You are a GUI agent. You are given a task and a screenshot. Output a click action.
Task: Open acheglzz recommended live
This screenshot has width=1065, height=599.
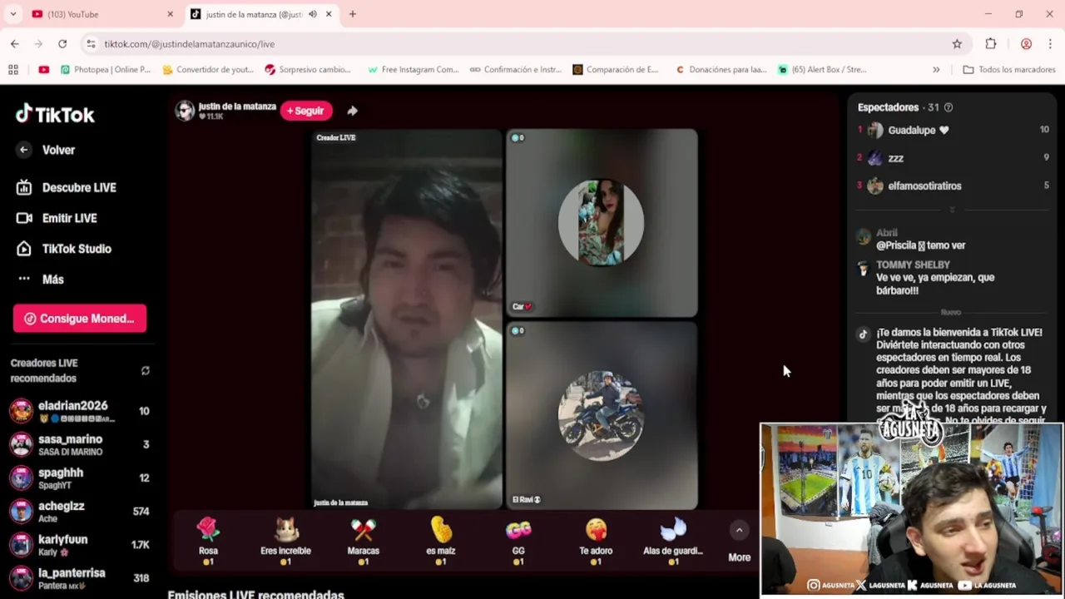tap(79, 511)
